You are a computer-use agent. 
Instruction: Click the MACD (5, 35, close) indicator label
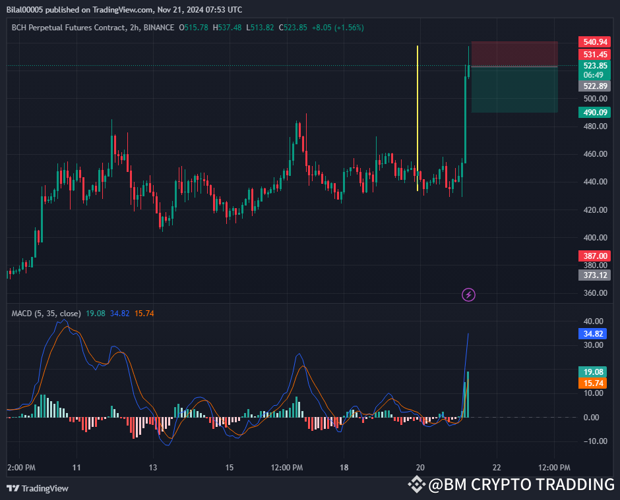(46, 313)
